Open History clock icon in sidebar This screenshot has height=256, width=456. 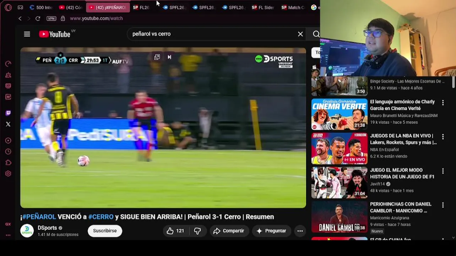tap(8, 151)
